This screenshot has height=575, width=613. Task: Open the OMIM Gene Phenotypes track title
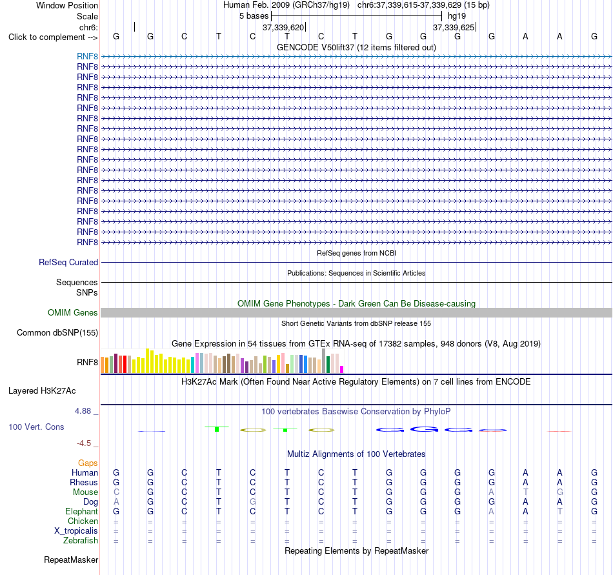click(x=356, y=304)
